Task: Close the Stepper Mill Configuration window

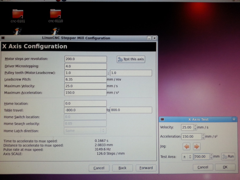Action: coord(154,38)
